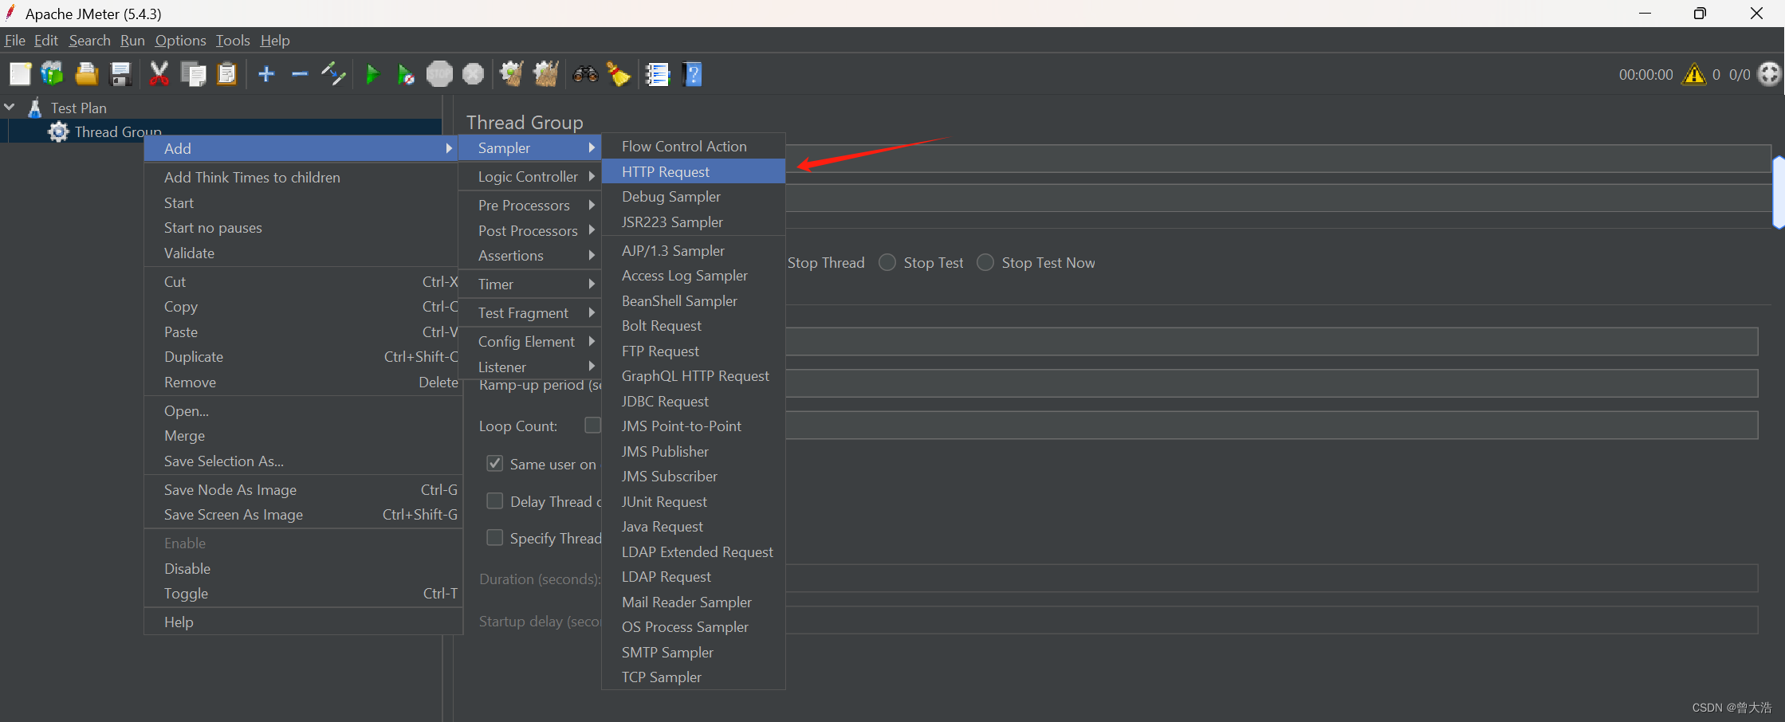Enable the Delay Thread creation checkbox

(x=495, y=500)
